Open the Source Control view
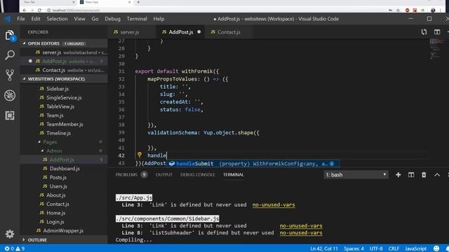 [x=10, y=75]
